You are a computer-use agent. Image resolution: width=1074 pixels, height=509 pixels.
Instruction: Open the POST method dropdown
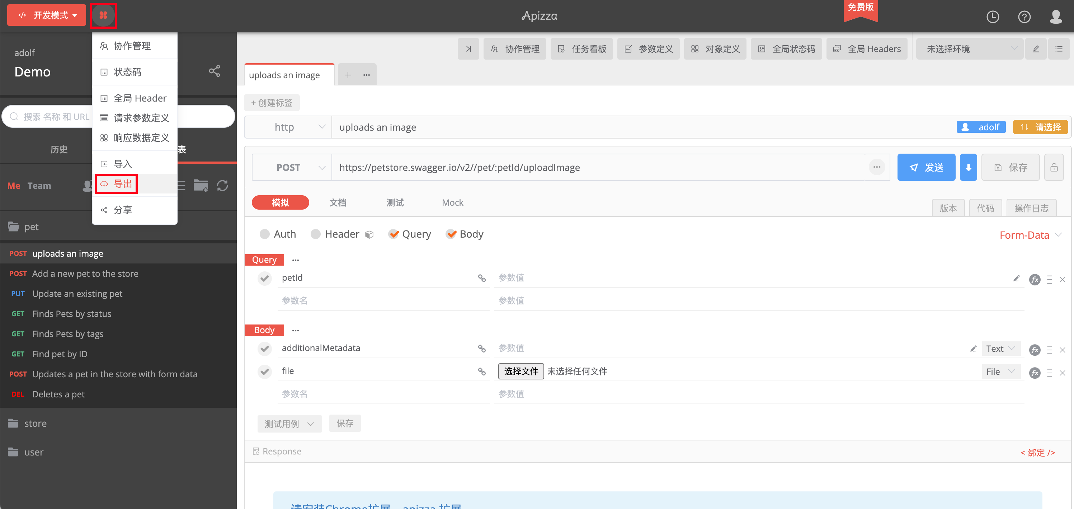pos(292,168)
